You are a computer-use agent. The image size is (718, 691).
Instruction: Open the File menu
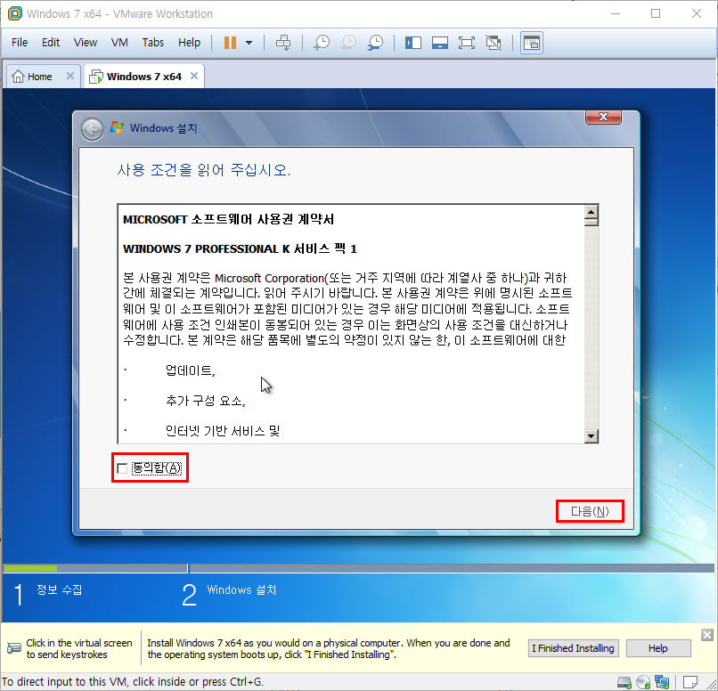click(20, 43)
